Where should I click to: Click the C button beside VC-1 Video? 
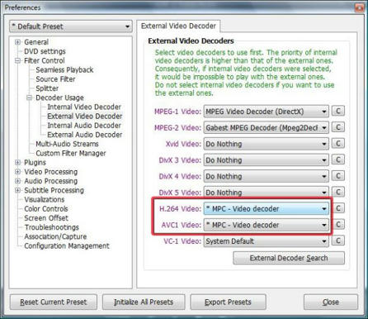tap(338, 240)
